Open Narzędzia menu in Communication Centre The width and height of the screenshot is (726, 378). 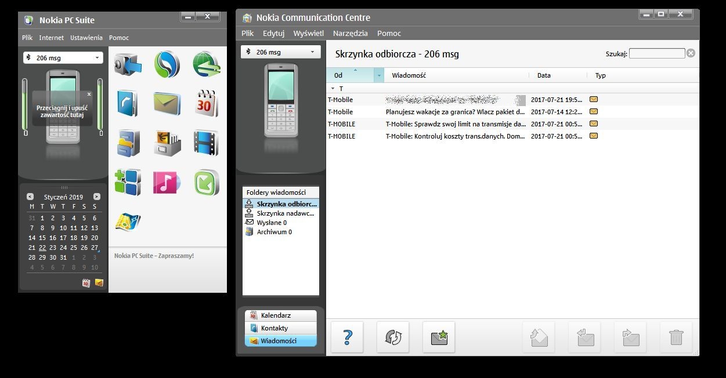[351, 33]
